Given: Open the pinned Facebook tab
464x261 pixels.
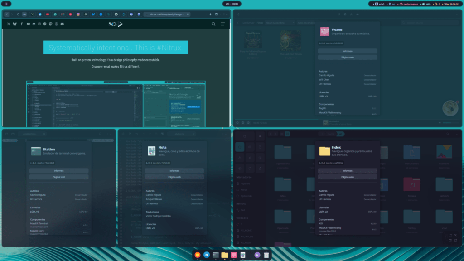Looking at the screenshot, I should 40,14.
